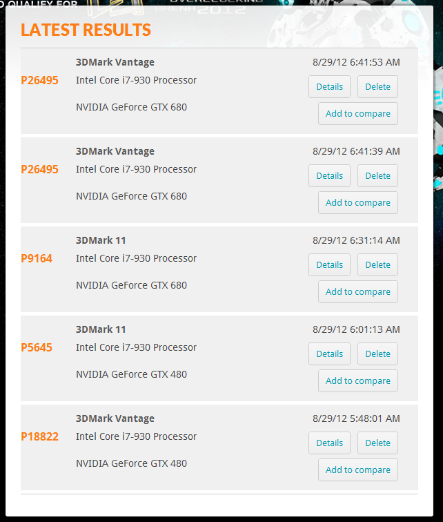
Task: Click the Latest Results heading
Action: click(86, 30)
